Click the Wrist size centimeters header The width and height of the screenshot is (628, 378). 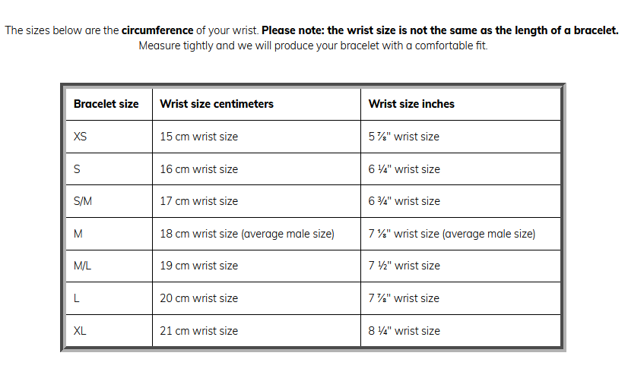click(x=217, y=104)
